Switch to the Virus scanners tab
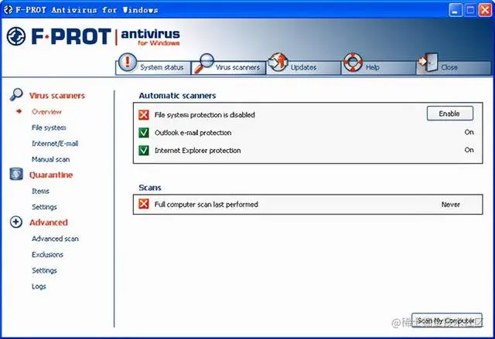Screen dimensions: 495x339 coord(229,67)
